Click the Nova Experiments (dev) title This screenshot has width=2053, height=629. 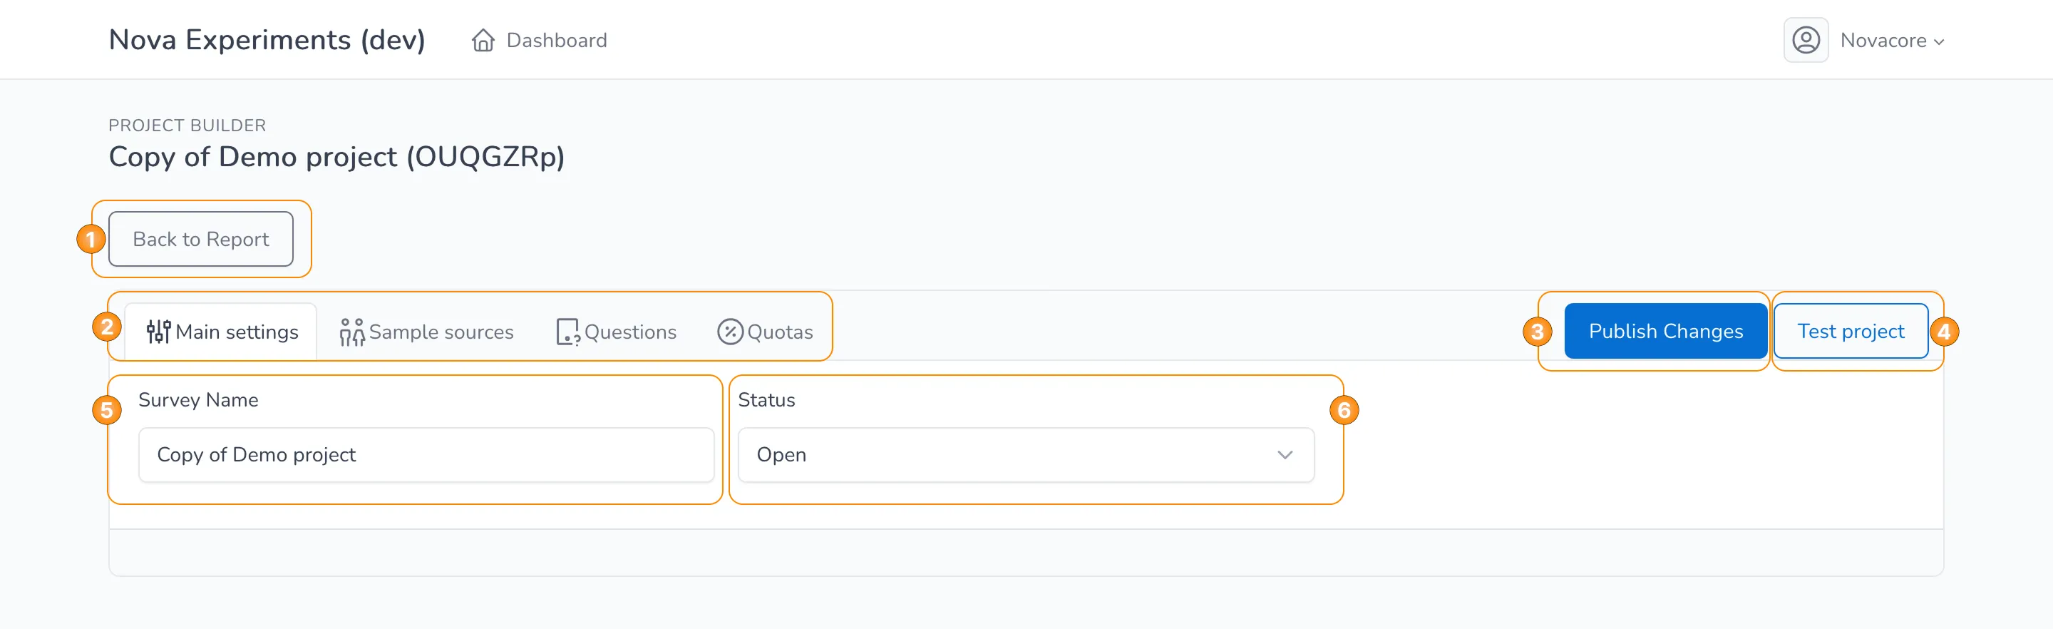267,39
